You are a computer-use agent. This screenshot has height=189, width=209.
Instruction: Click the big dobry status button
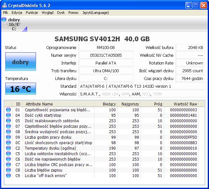click(21, 62)
